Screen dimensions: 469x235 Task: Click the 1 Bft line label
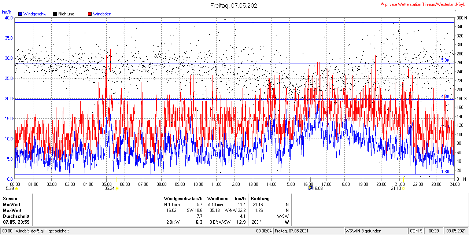click(445, 172)
